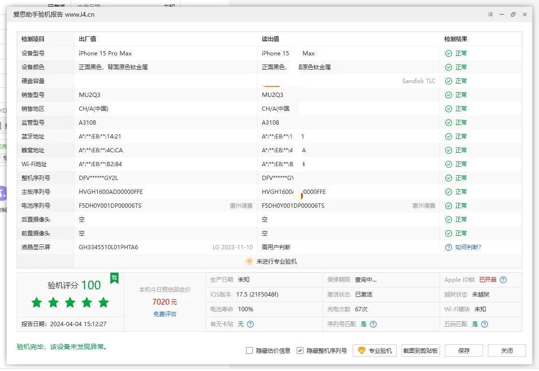Image resolution: width=539 pixels, height=371 pixels.
Task: Select factory battery serial F5DH0Y001DP00006TS
Action: click(110, 206)
